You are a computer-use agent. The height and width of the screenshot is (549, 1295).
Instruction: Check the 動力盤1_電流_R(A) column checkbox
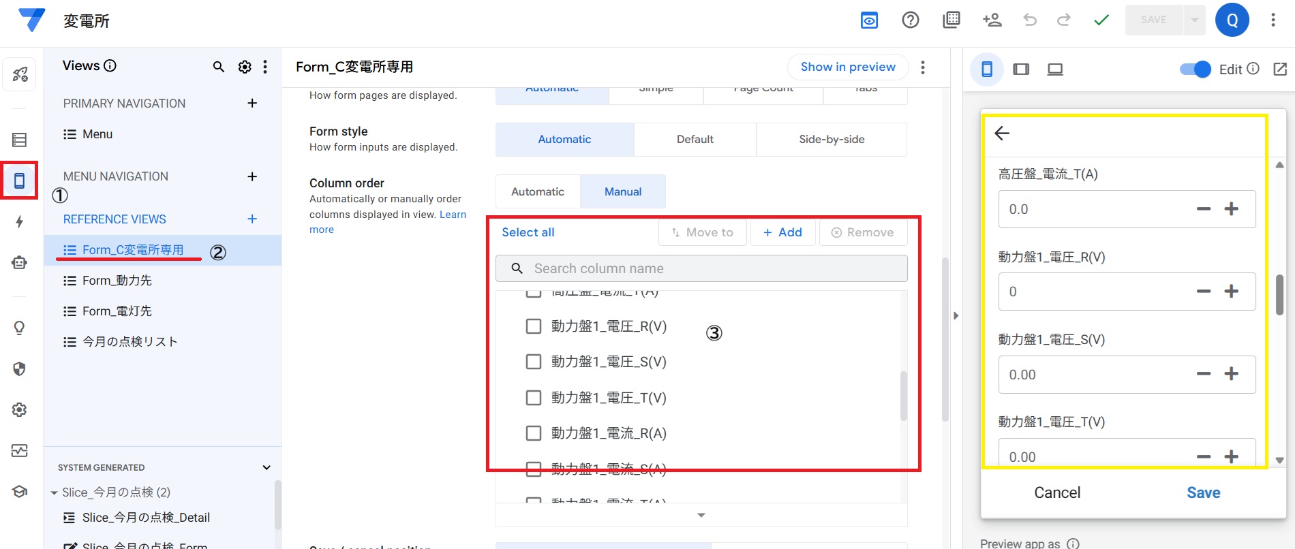[534, 433]
